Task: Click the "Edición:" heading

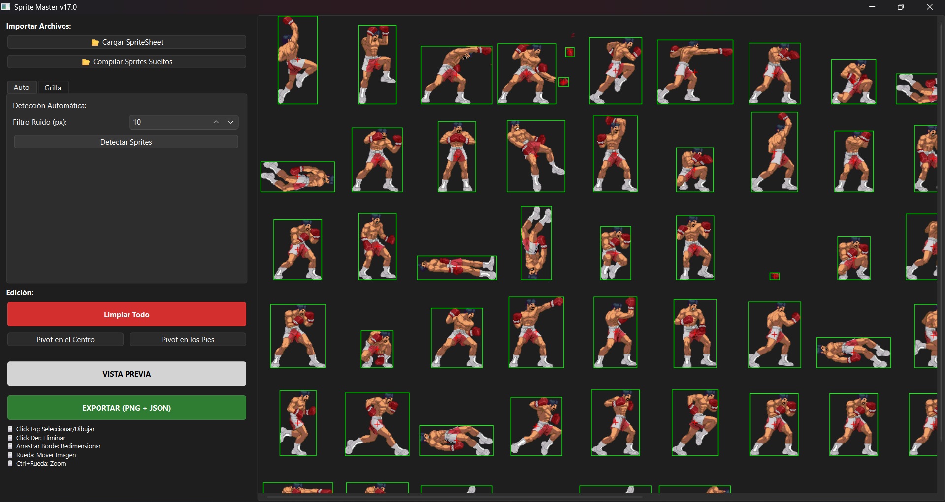Action: (20, 293)
